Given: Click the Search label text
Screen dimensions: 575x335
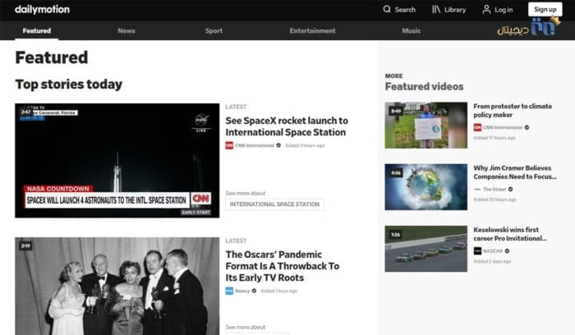Looking at the screenshot, I should tap(405, 10).
